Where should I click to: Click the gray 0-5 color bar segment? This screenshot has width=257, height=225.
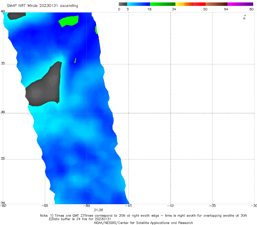pyautogui.click(x=123, y=4)
